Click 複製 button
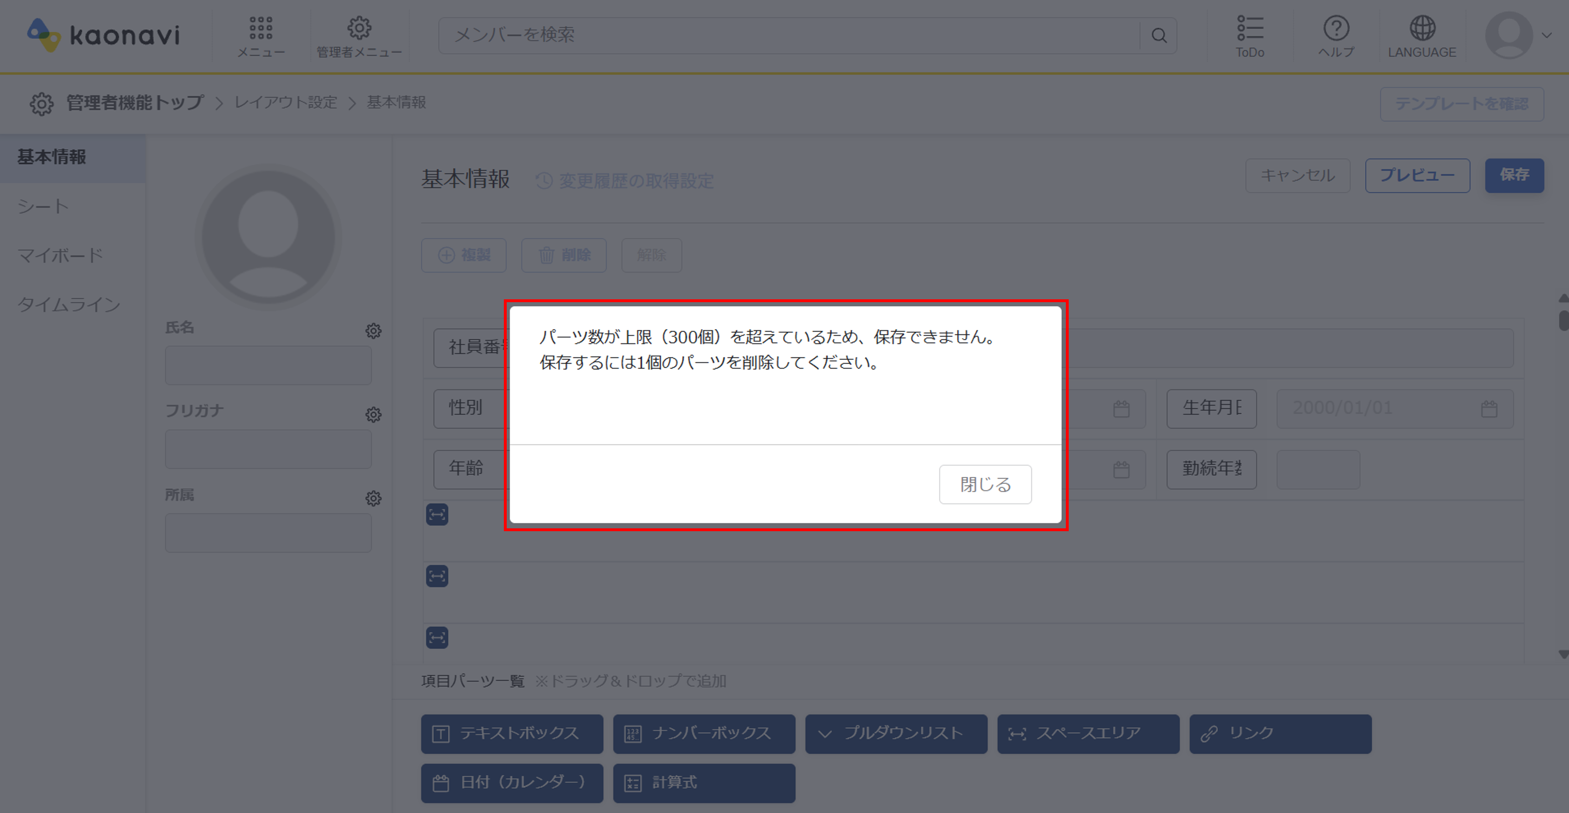1569x813 pixels. point(464,255)
